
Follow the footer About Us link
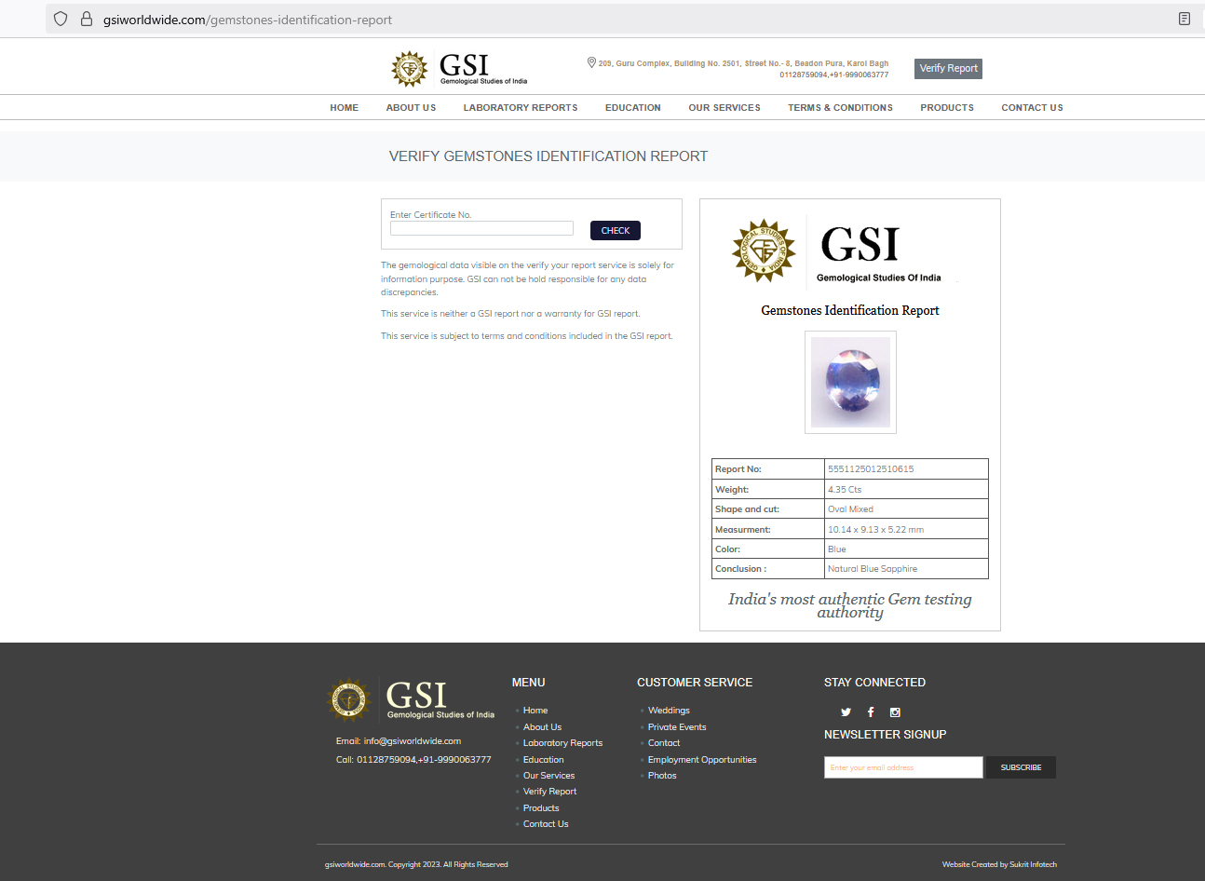pyautogui.click(x=542, y=727)
